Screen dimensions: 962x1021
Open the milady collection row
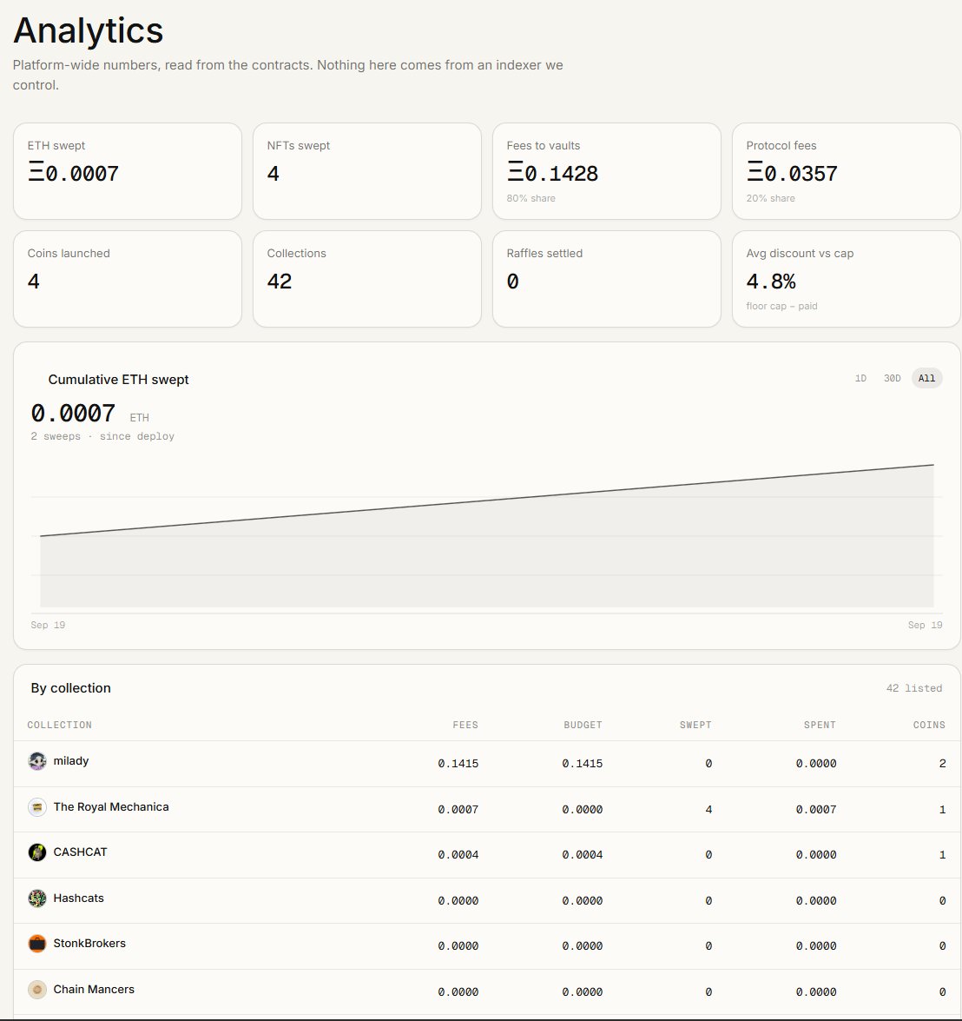tap(487, 763)
